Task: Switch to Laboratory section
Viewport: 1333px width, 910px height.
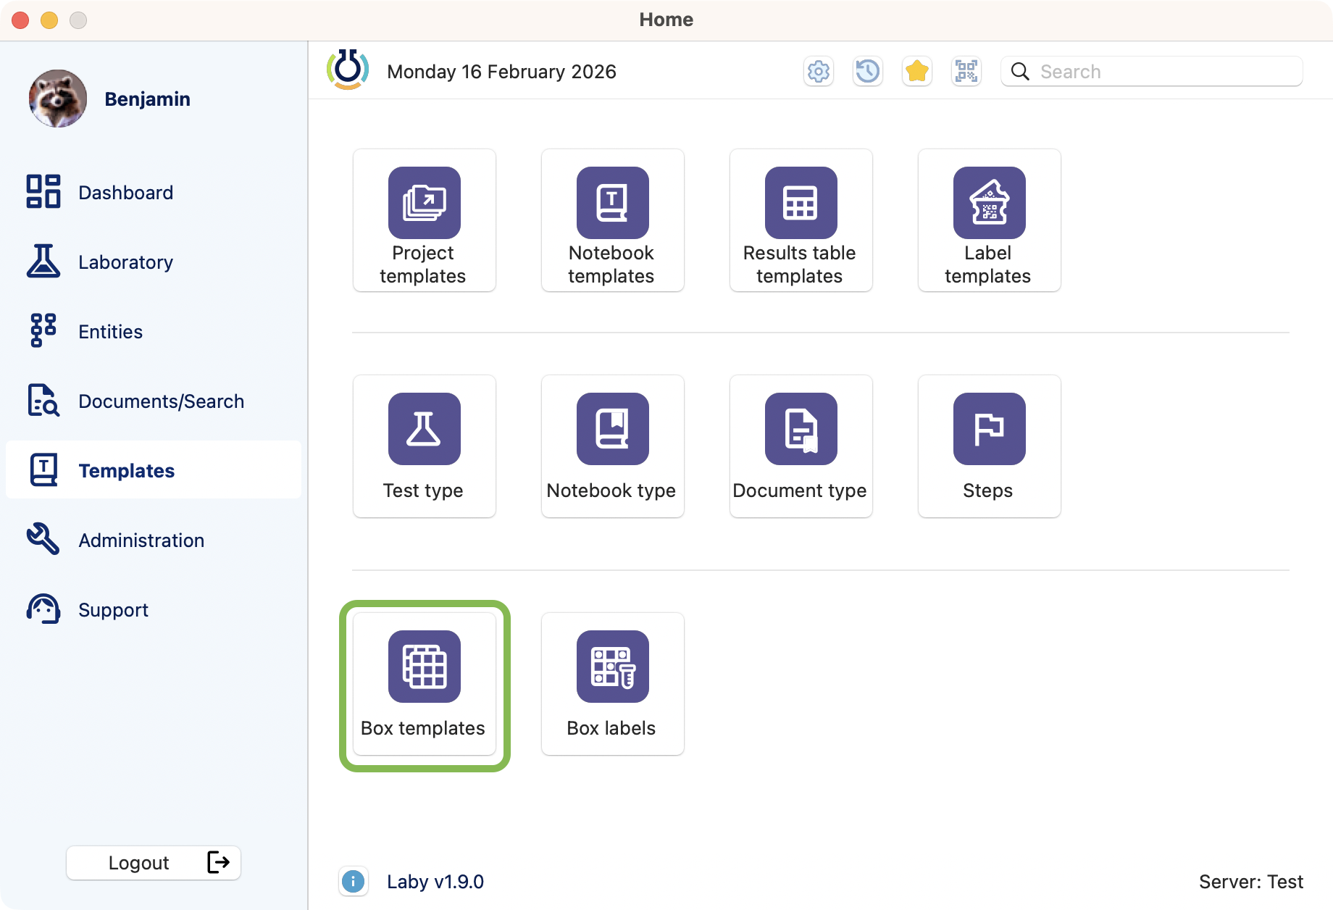Action: [125, 262]
